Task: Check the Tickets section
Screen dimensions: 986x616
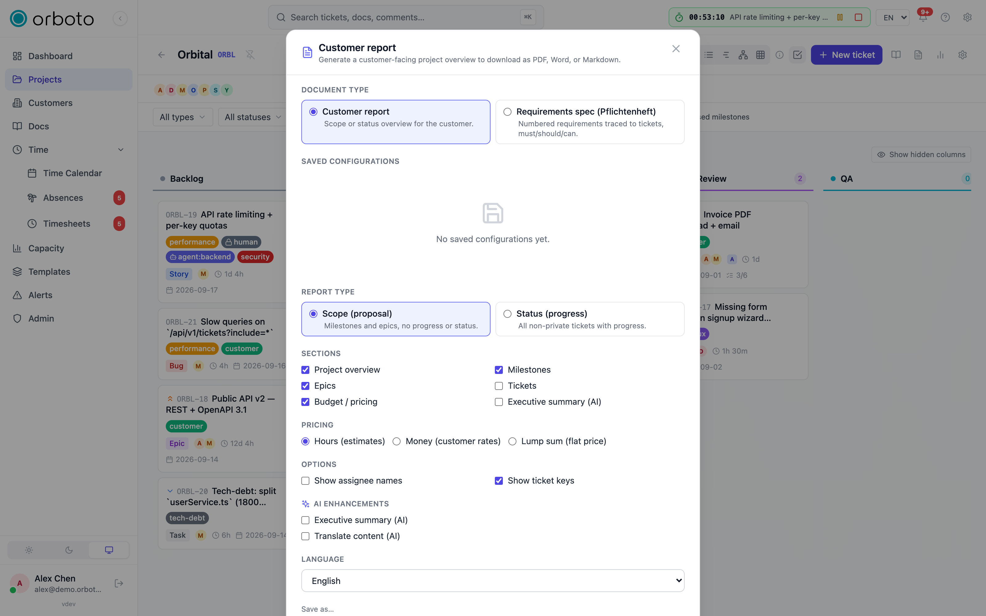Action: click(x=499, y=385)
